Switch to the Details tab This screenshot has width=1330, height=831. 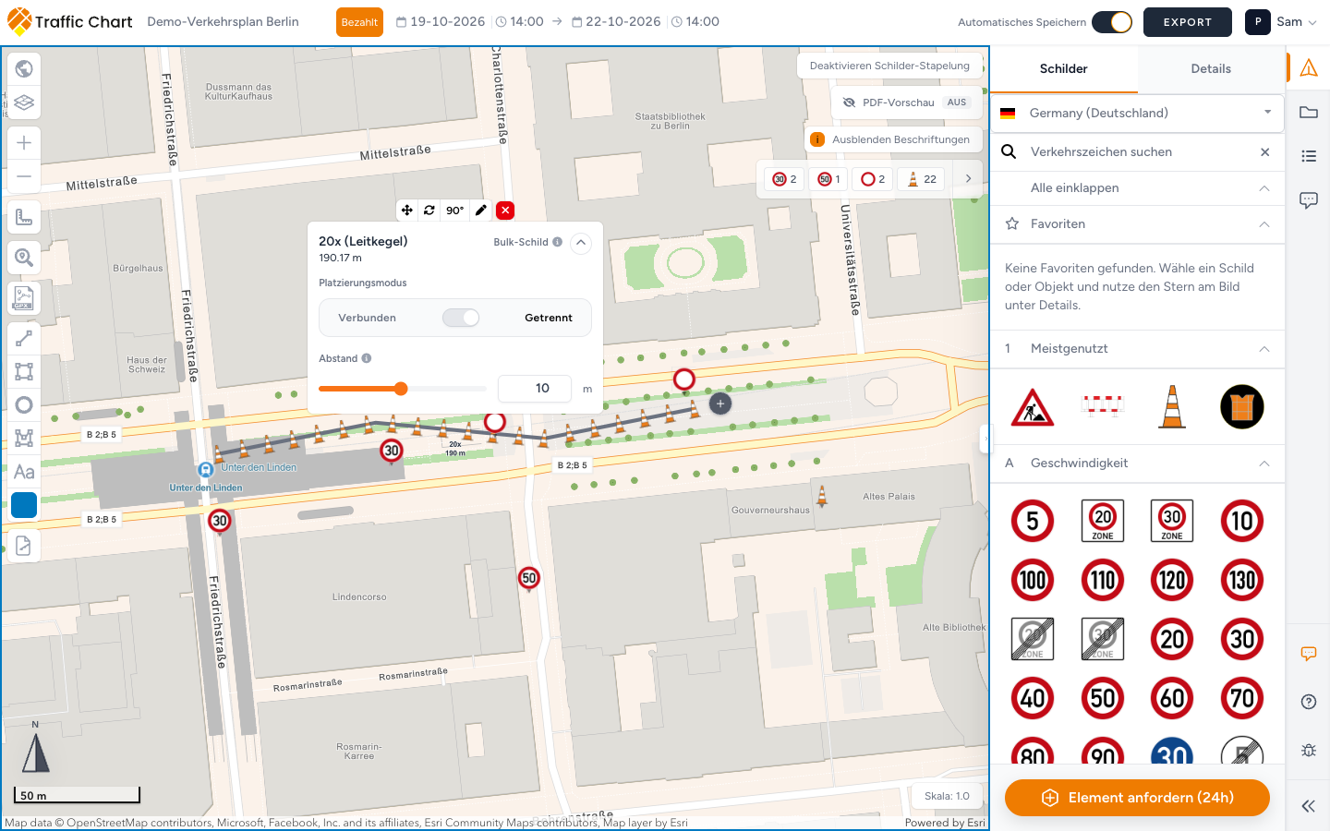pos(1211,69)
